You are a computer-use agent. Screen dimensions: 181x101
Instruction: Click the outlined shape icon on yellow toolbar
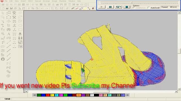(x=81, y=8)
